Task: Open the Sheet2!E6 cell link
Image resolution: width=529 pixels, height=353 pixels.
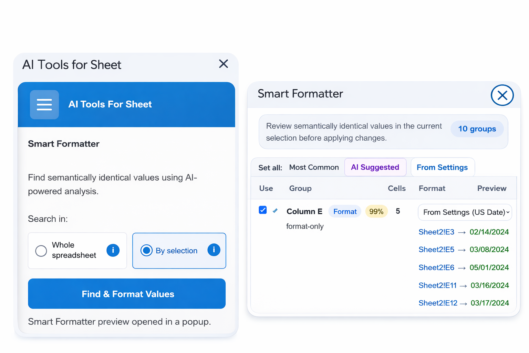Action: pos(436,268)
